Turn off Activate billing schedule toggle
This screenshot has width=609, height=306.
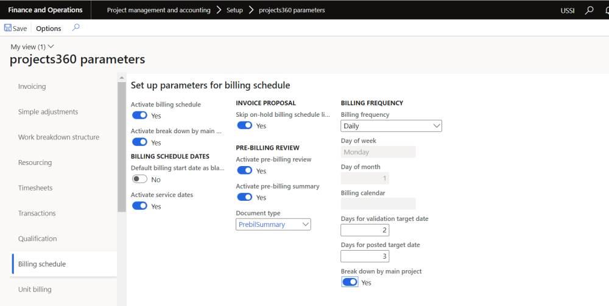point(139,115)
